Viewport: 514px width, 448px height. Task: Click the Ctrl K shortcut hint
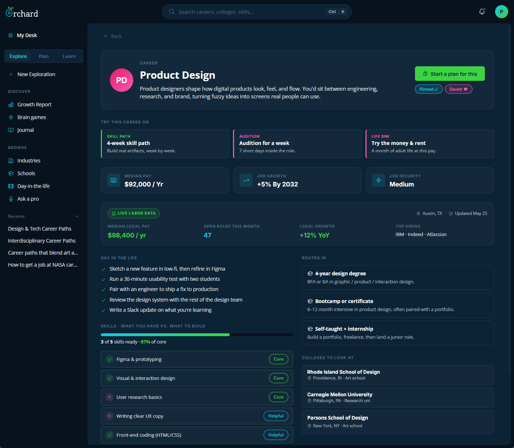[337, 12]
